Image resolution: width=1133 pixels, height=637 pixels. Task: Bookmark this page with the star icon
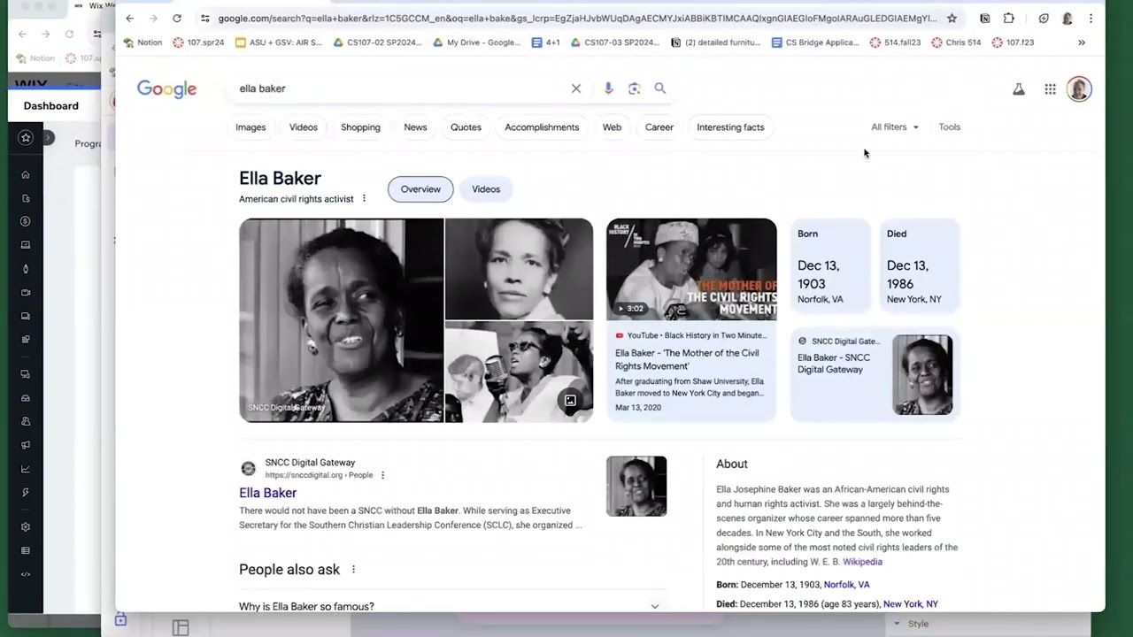952,18
